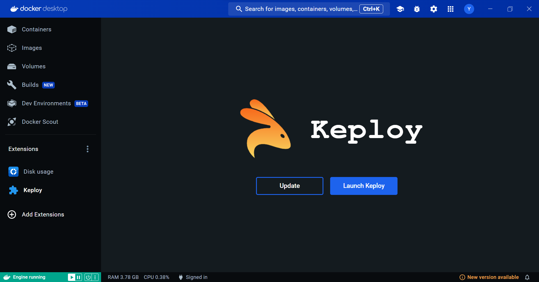Click the New version available link
539x282 pixels.
(x=493, y=277)
